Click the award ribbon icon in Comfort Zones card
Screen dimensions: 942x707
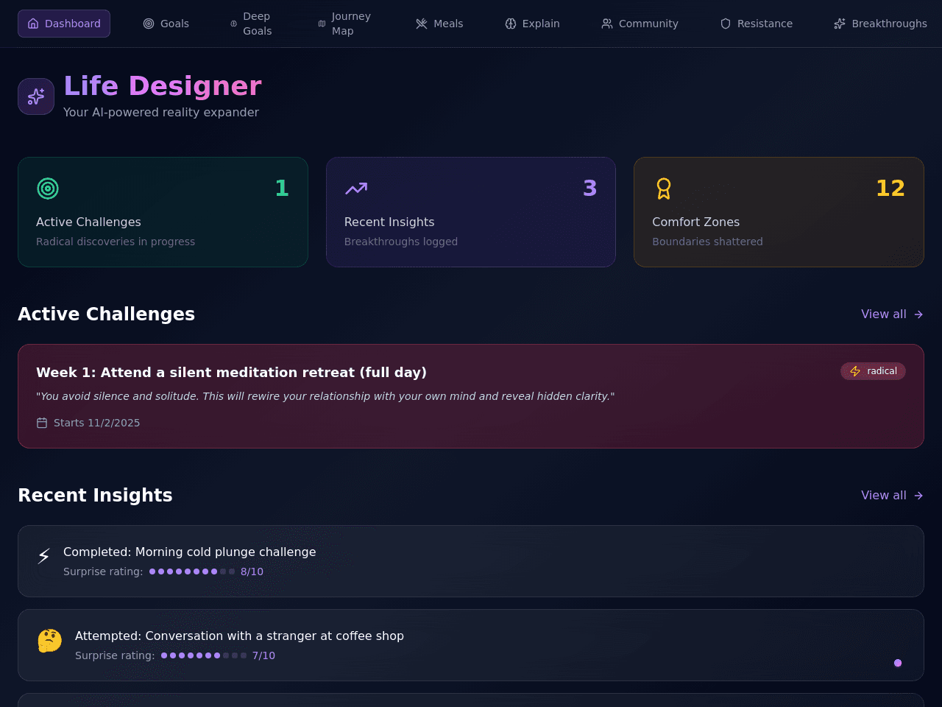point(664,189)
